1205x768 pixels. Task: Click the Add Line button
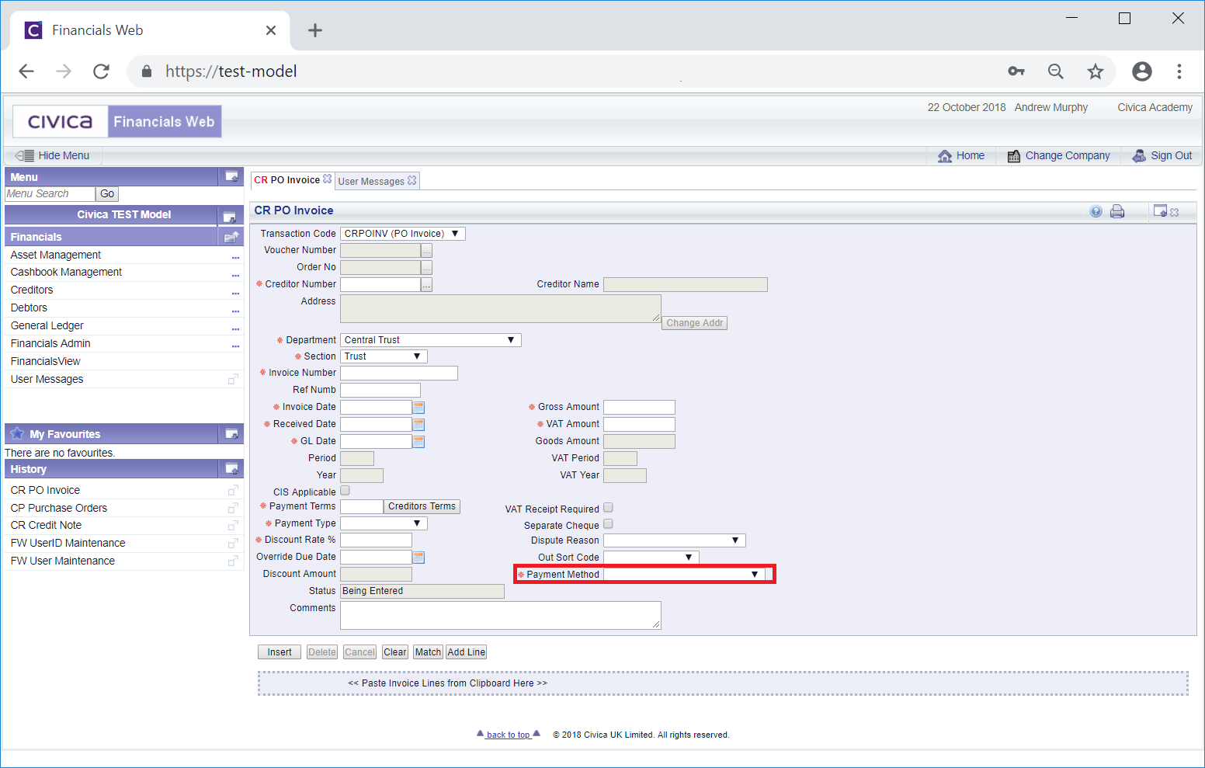pyautogui.click(x=466, y=652)
